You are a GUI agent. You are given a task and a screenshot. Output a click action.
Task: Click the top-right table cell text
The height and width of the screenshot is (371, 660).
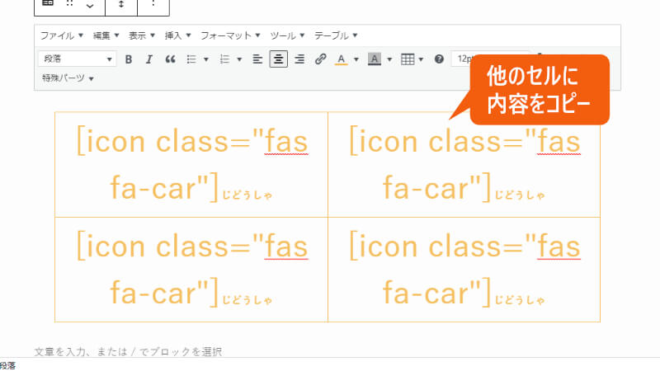click(x=464, y=164)
